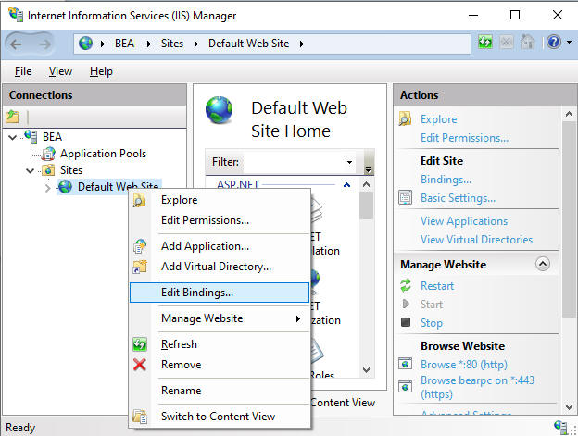
Task: Open breadcrumb arrow after Default Web Site
Action: (x=302, y=44)
